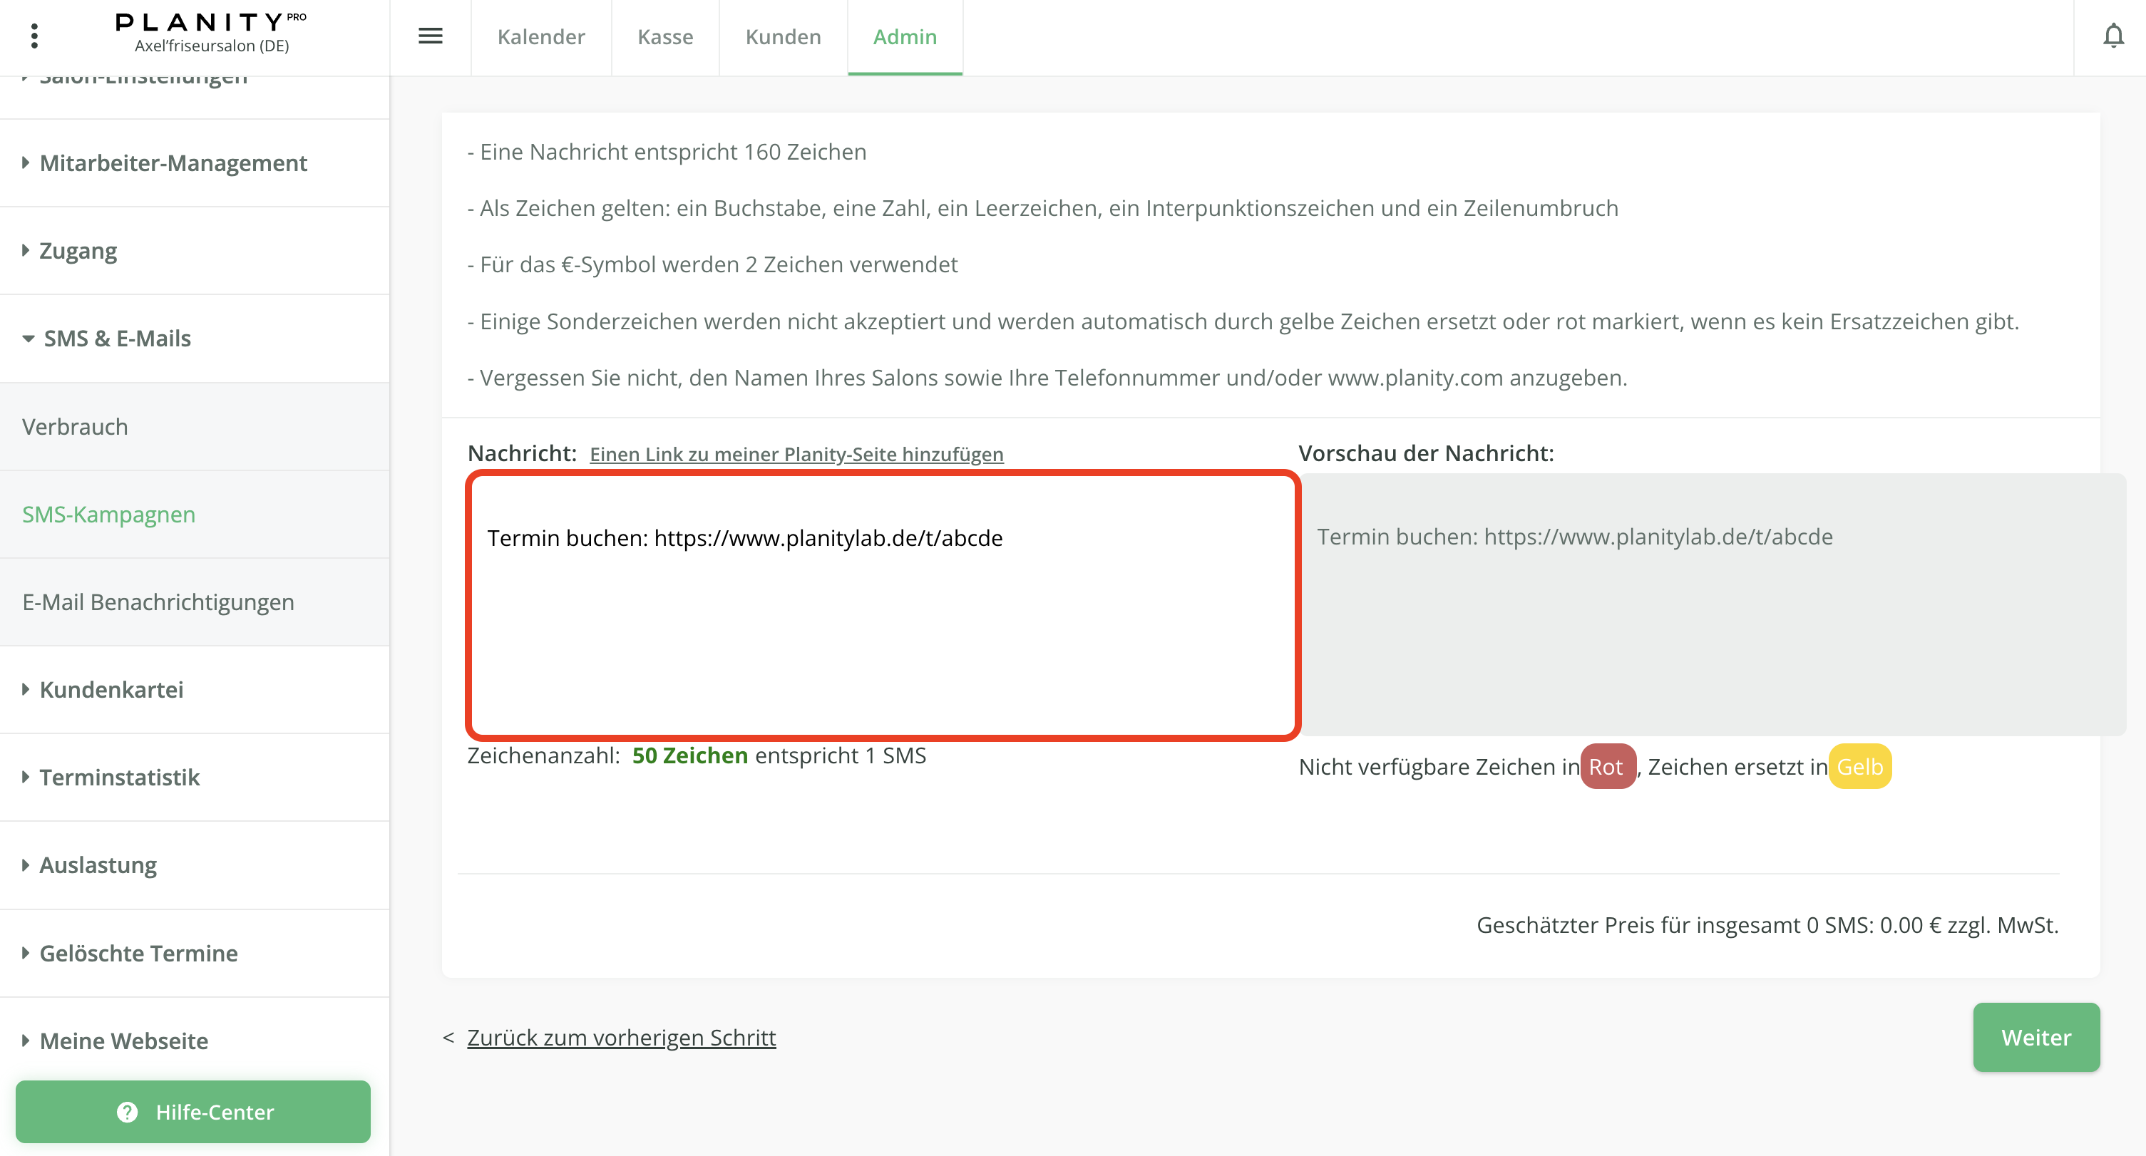Expand the Mitarbeiter-Management section
The image size is (2146, 1156).
pos(173,163)
